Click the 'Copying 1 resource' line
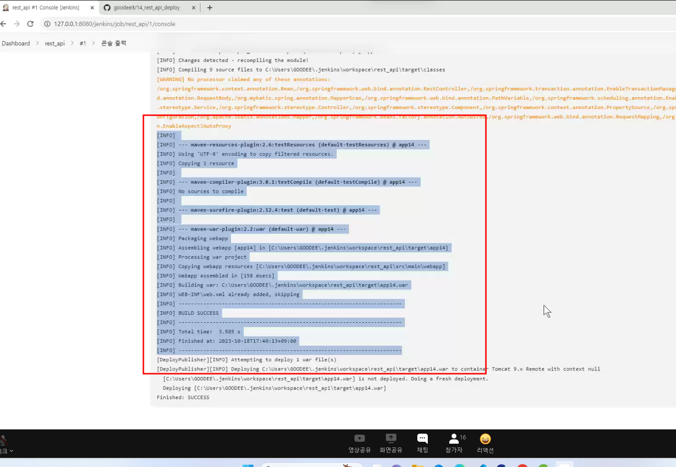 point(196,163)
